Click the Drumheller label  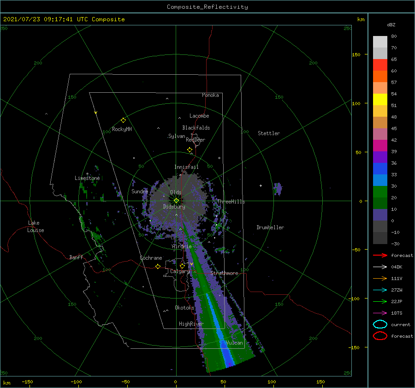coord(270,227)
